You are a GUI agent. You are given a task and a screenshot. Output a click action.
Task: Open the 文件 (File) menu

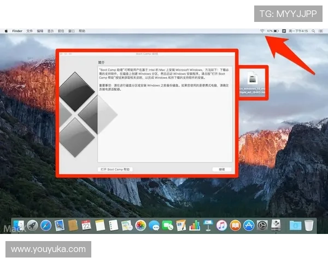[30, 31]
